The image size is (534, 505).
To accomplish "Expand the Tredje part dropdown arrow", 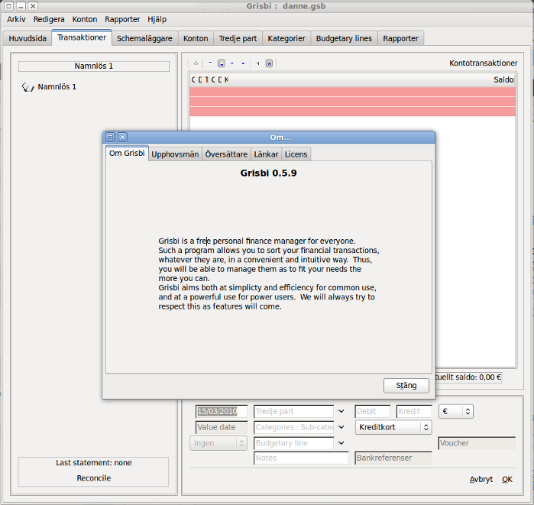I will pos(341,411).
